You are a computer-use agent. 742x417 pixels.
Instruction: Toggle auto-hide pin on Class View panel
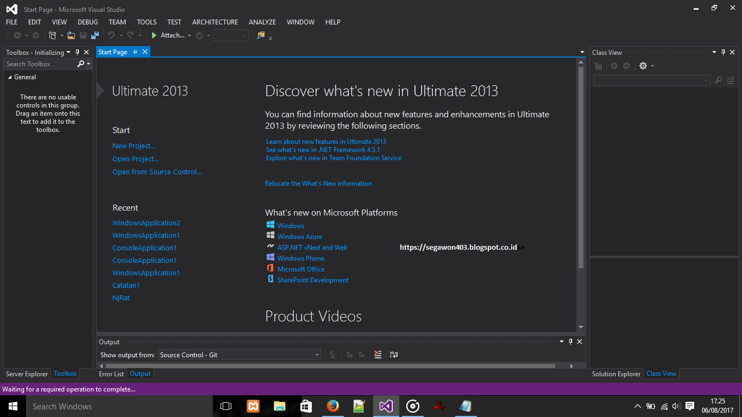coord(723,53)
